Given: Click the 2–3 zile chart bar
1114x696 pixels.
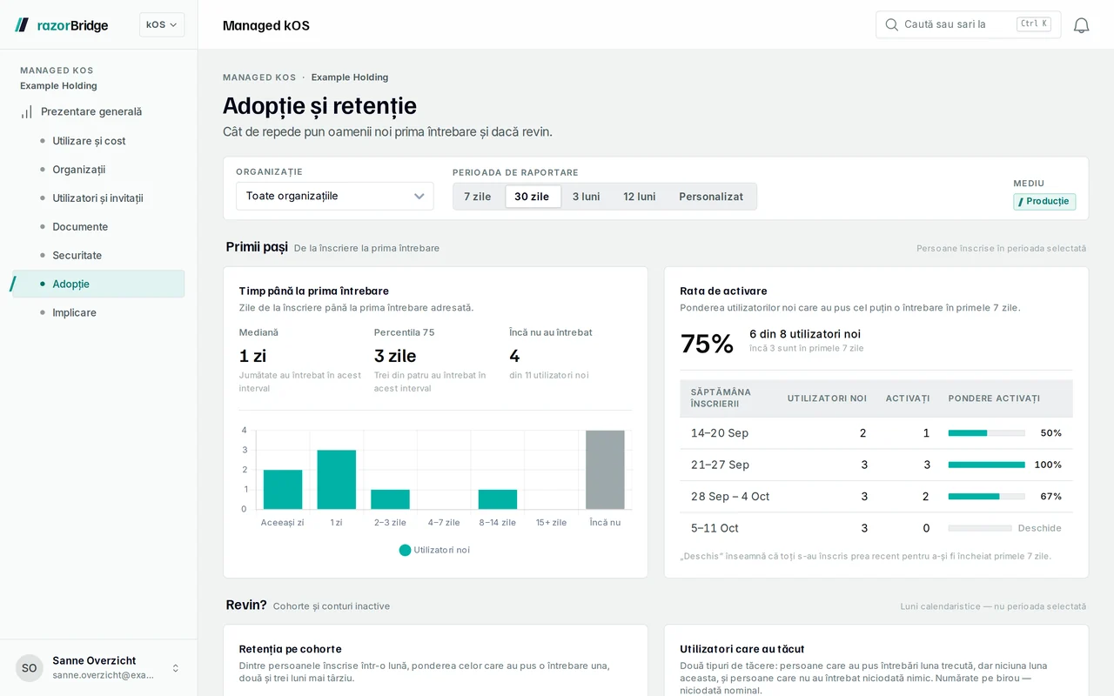Looking at the screenshot, I should click(x=390, y=499).
